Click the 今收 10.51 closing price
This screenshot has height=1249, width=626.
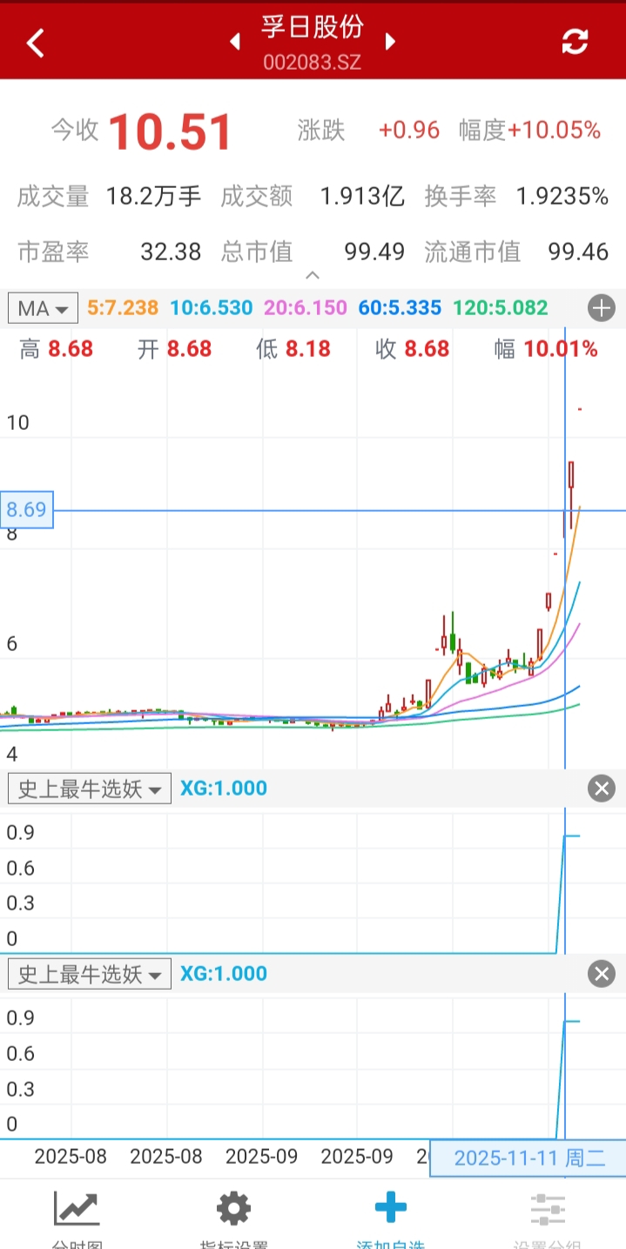[171, 132]
